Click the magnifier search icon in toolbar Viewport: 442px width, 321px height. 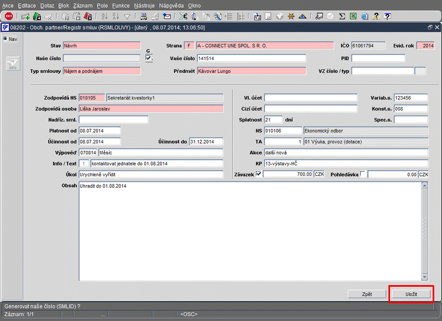click(217, 17)
